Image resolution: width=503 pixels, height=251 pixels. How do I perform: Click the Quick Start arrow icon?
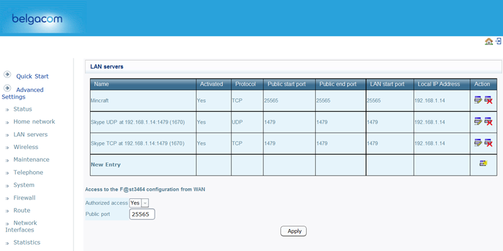pos(8,74)
